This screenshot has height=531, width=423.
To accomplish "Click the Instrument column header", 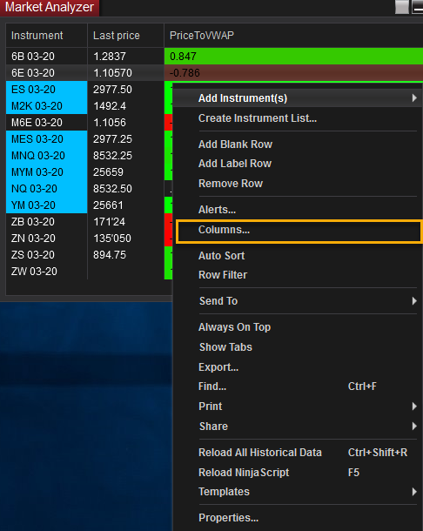I will (47, 36).
